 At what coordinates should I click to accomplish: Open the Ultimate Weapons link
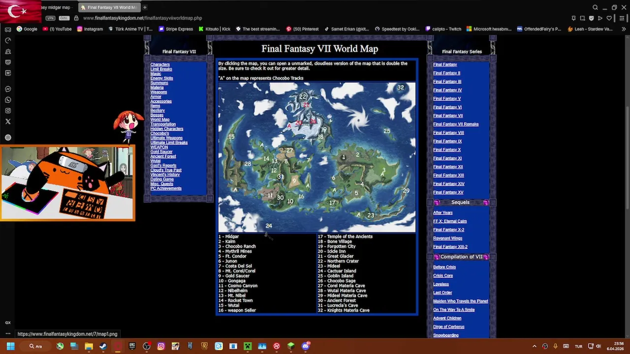click(166, 138)
